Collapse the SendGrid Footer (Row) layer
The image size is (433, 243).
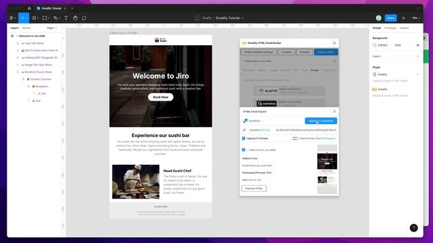pos(18,72)
